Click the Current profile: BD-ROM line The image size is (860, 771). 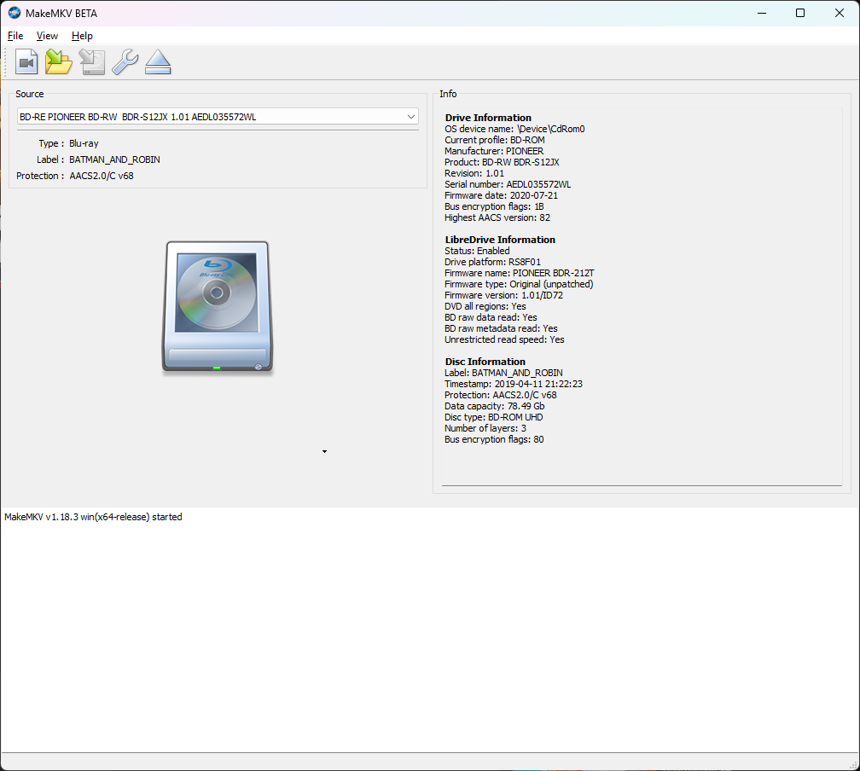coord(495,140)
